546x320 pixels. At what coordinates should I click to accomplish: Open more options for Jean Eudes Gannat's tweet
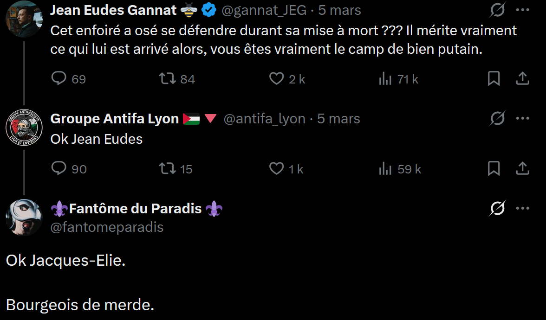click(x=523, y=10)
